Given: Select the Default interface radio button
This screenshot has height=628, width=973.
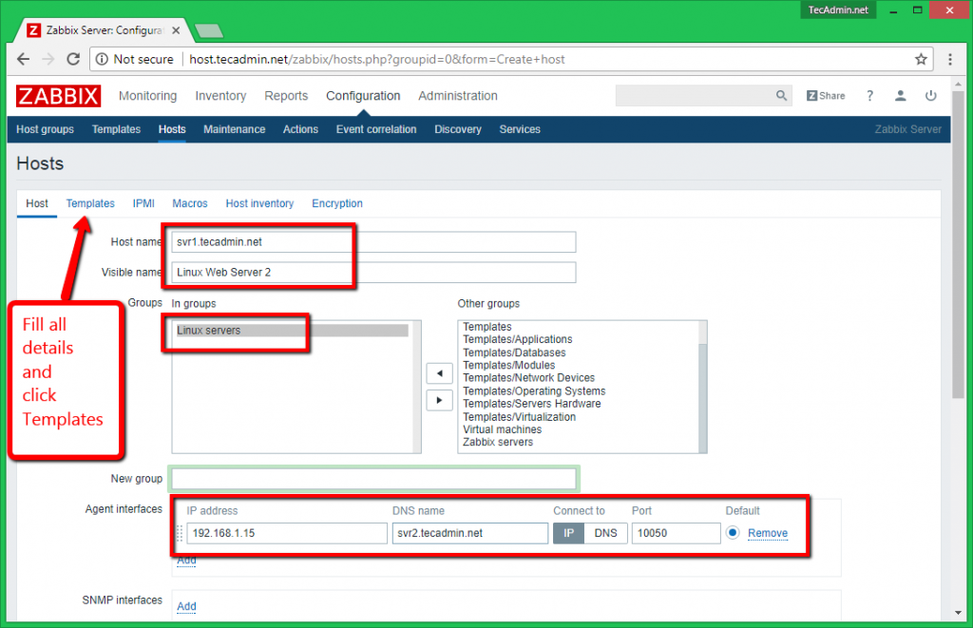Looking at the screenshot, I should pos(733,533).
